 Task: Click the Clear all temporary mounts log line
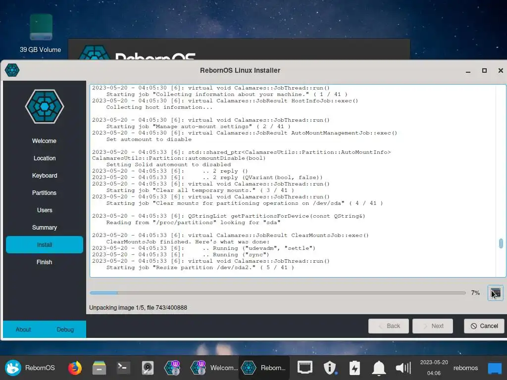click(x=200, y=190)
